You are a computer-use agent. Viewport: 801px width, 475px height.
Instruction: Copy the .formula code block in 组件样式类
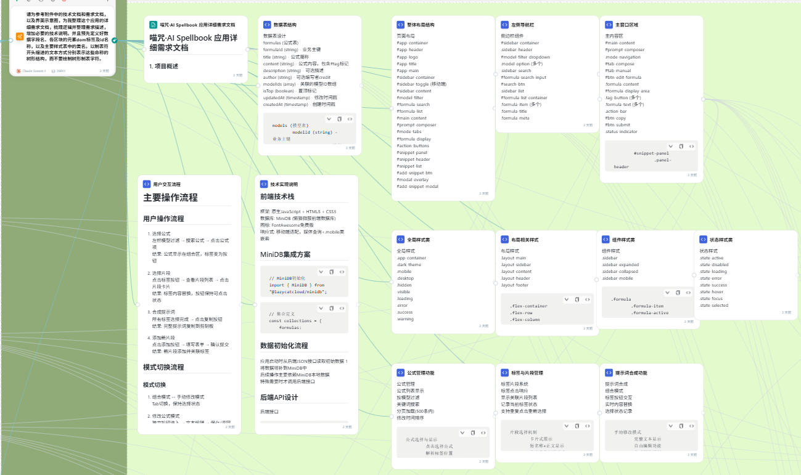pos(678,293)
